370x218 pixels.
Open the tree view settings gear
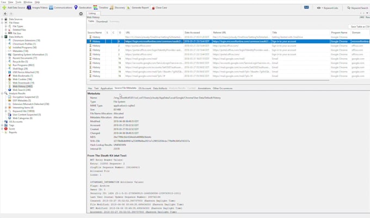(81, 14)
